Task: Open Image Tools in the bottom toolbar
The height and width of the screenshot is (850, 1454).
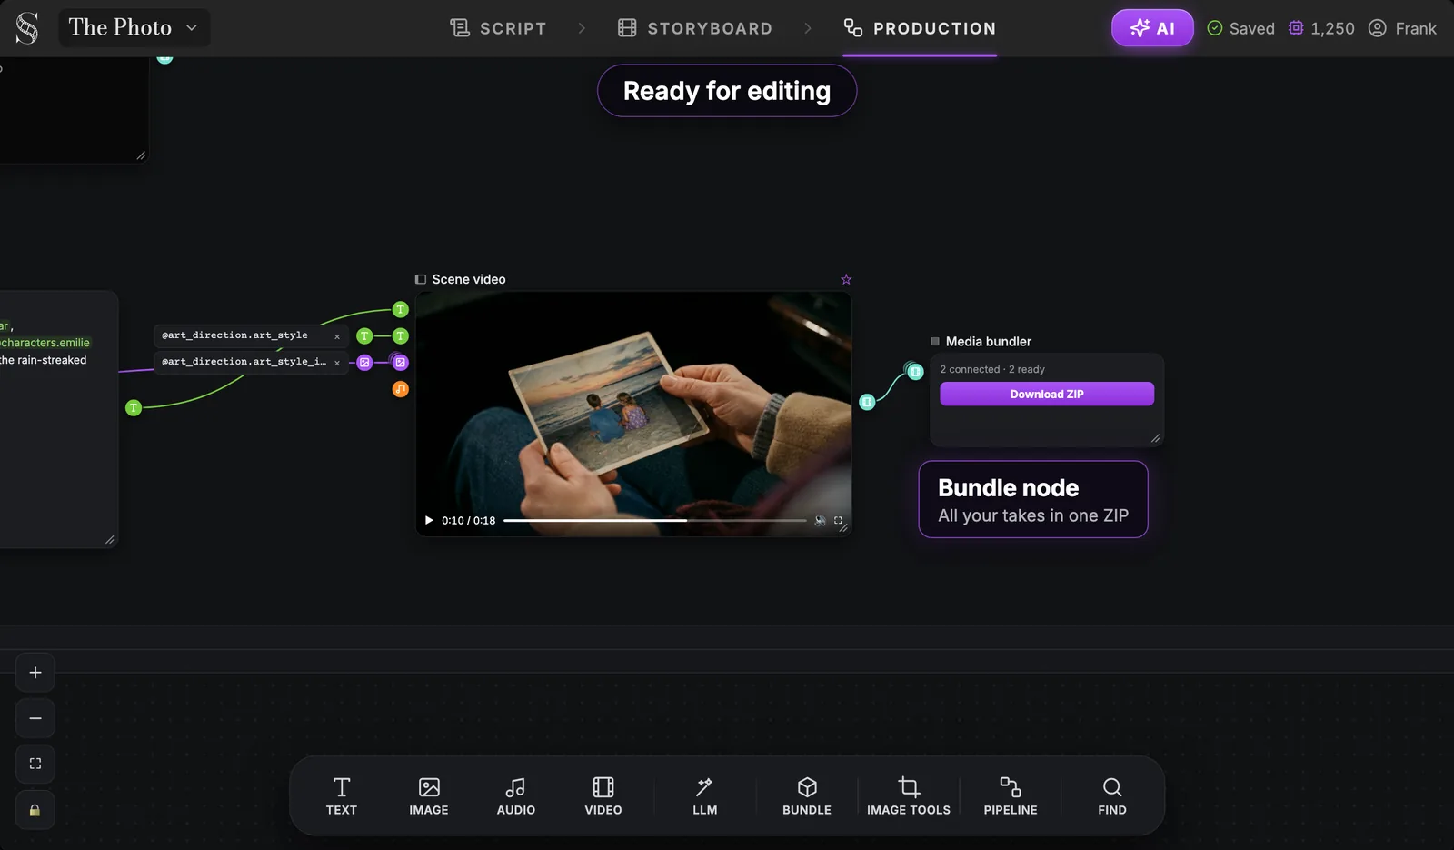Action: click(909, 796)
